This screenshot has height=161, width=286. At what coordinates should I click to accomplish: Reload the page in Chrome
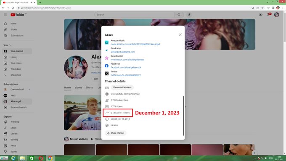[13, 8]
